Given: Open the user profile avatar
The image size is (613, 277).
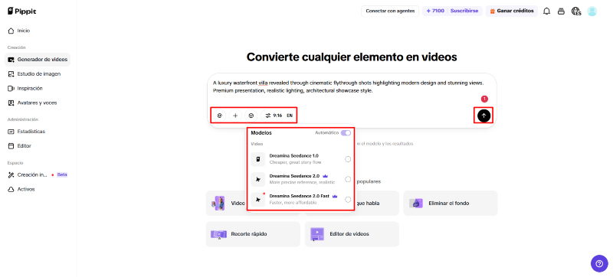Looking at the screenshot, I should click(x=592, y=11).
